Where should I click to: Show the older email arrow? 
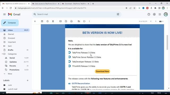[x=156, y=21]
